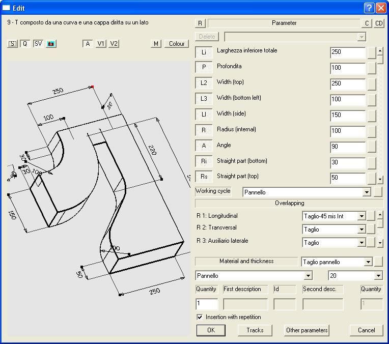Open Other parameters

coord(307,330)
